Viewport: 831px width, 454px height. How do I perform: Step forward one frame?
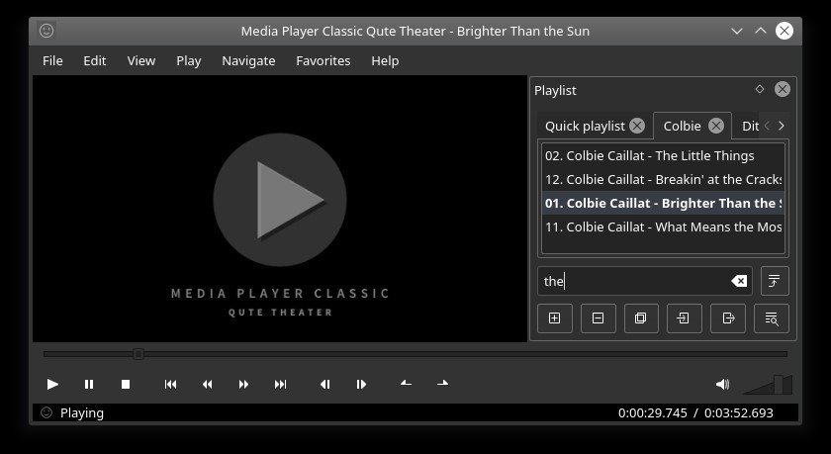[x=361, y=384]
